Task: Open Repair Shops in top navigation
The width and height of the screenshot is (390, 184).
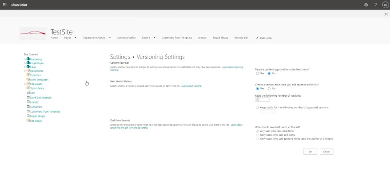Action: tap(220, 38)
